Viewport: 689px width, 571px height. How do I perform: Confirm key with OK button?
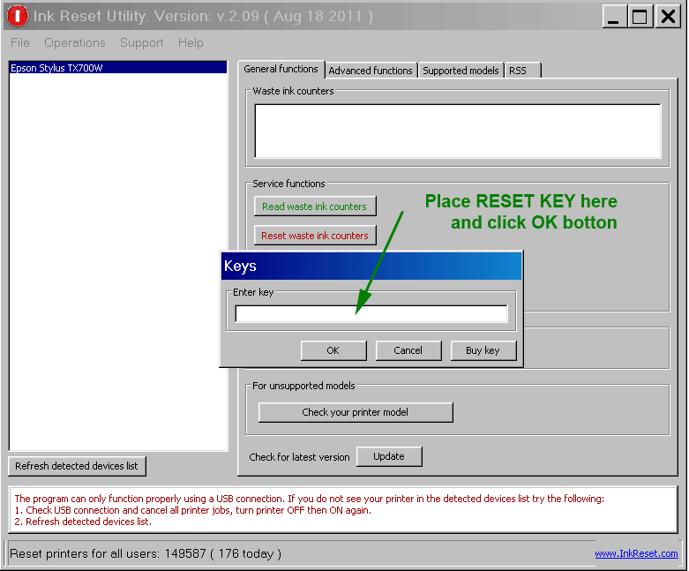[x=333, y=350]
